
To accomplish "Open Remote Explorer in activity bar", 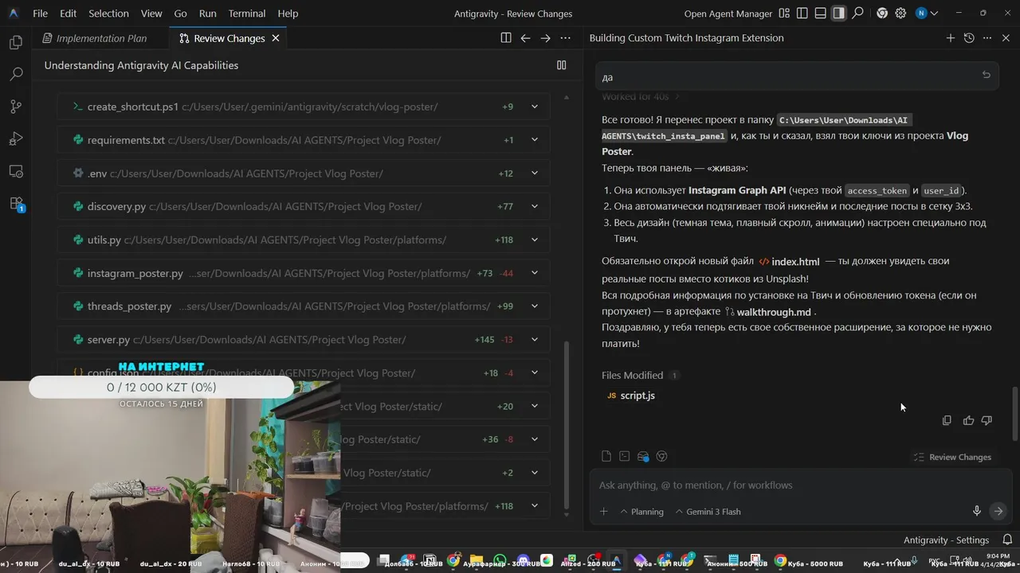I will [x=16, y=171].
